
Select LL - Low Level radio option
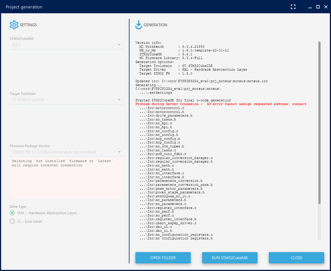12,221
